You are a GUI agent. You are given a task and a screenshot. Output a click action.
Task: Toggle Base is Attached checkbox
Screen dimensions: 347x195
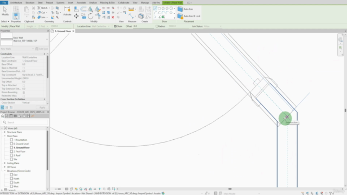coord(24,68)
